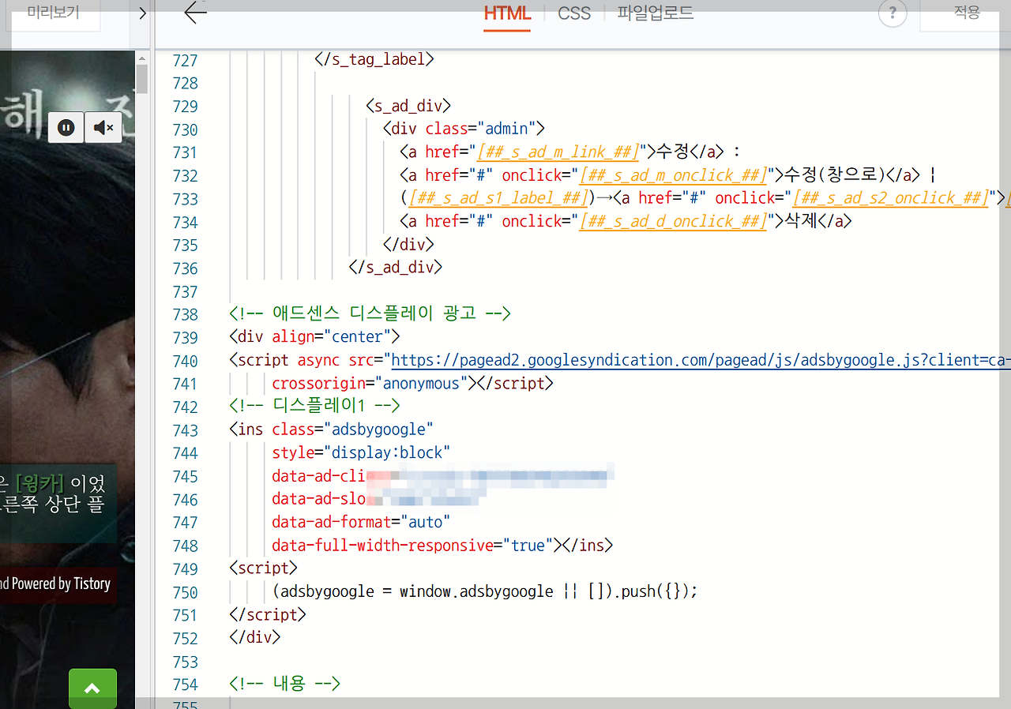Image resolution: width=1011 pixels, height=709 pixels.
Task: Click the 미리보기 preview button
Action: coord(53,13)
